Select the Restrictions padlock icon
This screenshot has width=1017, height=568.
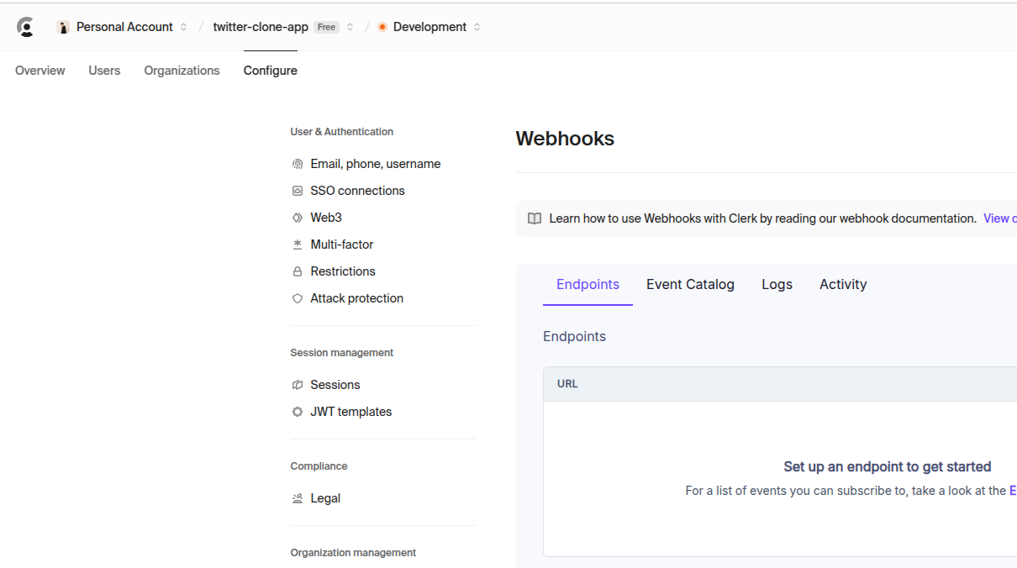coord(298,271)
